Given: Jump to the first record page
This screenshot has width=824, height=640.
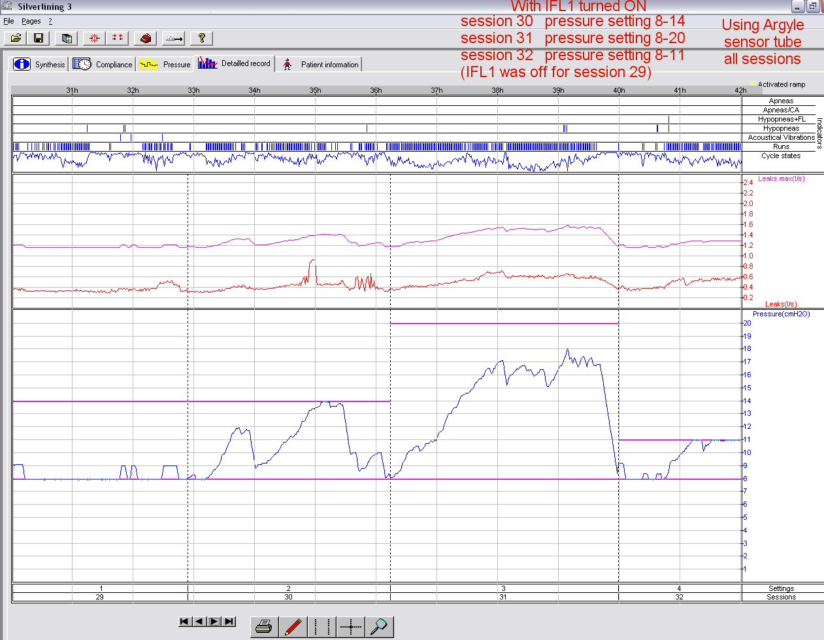Looking at the screenshot, I should tap(185, 622).
